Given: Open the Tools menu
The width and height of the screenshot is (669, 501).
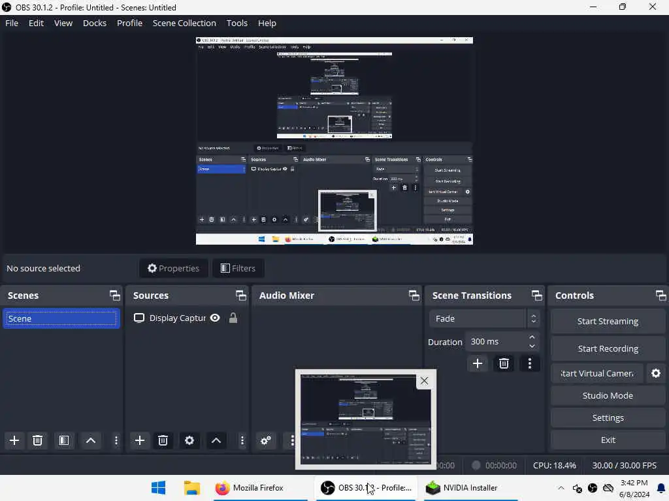Looking at the screenshot, I should click(237, 23).
